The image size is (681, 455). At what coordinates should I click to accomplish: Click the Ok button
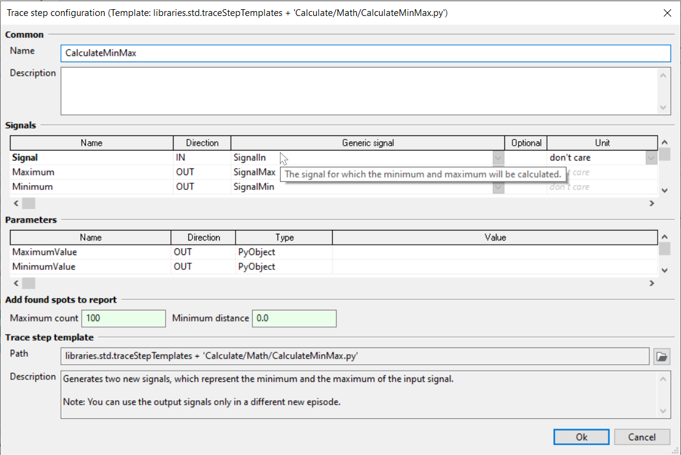coord(581,437)
